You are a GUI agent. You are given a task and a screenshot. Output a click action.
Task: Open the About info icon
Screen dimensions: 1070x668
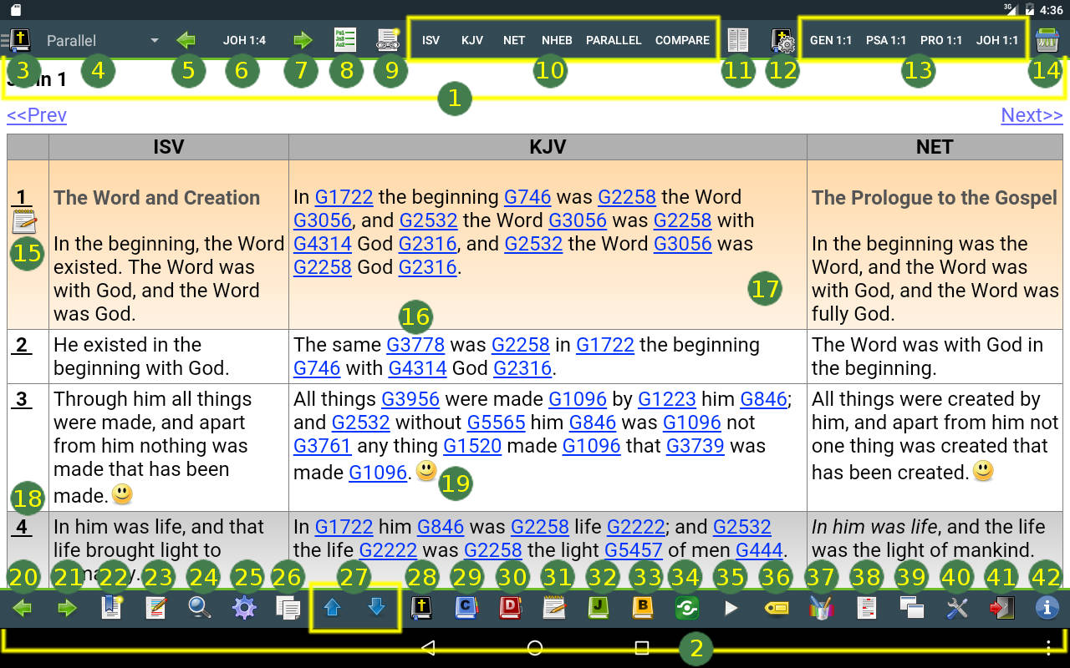tap(1045, 608)
